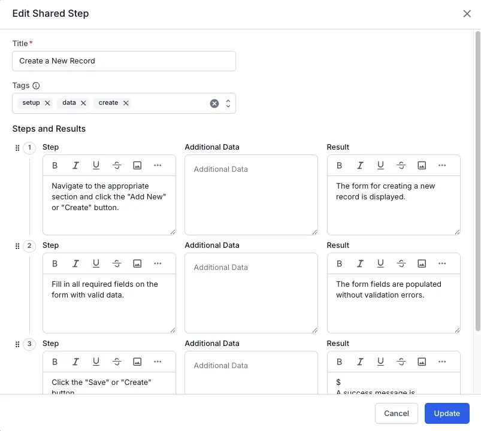Screen dimensions: 481x431
Task: Click the Cancel button
Action: point(396,413)
